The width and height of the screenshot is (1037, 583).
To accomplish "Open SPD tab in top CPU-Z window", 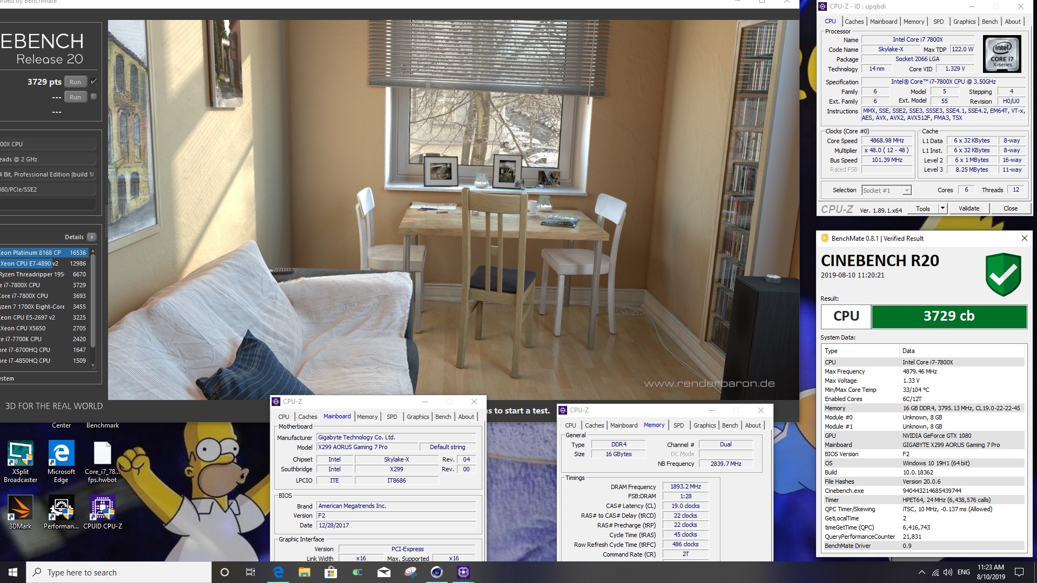I will click(939, 22).
